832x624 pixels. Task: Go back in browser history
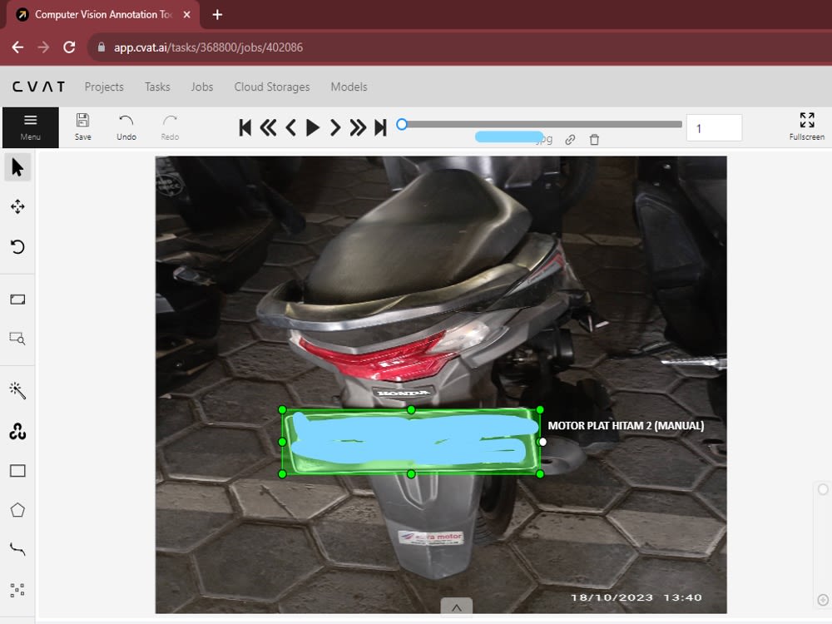pyautogui.click(x=17, y=47)
